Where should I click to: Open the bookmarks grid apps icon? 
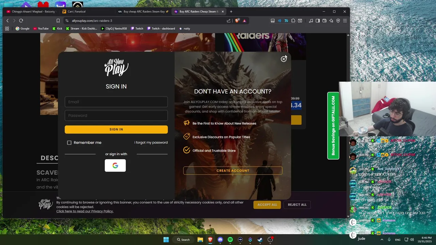coord(7,29)
